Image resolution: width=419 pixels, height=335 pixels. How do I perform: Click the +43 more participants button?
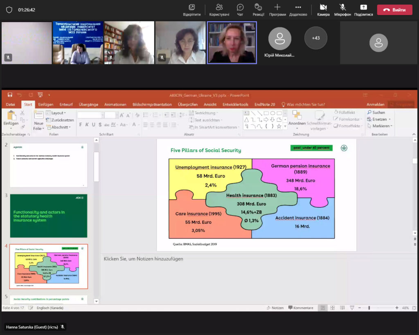pos(315,38)
